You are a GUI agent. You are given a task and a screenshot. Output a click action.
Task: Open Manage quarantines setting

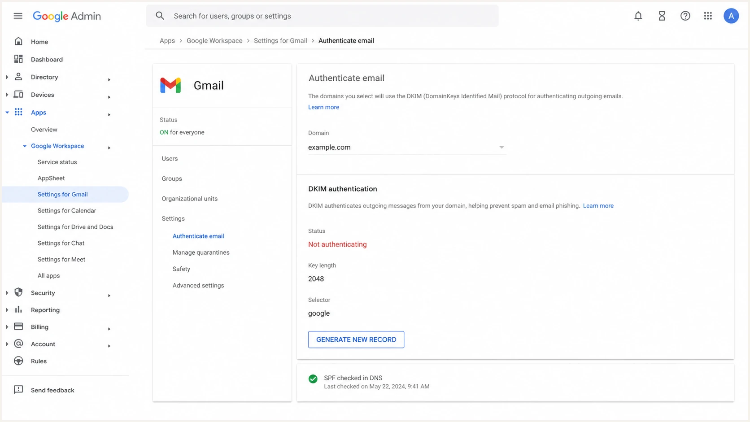pos(201,252)
